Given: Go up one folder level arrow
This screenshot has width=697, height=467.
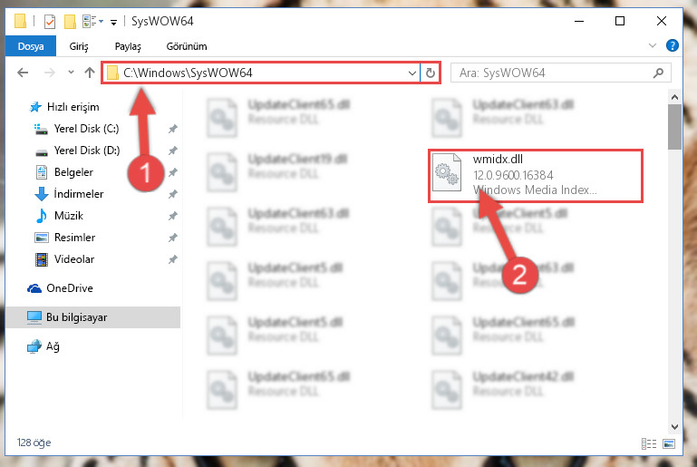Looking at the screenshot, I should click(90, 73).
